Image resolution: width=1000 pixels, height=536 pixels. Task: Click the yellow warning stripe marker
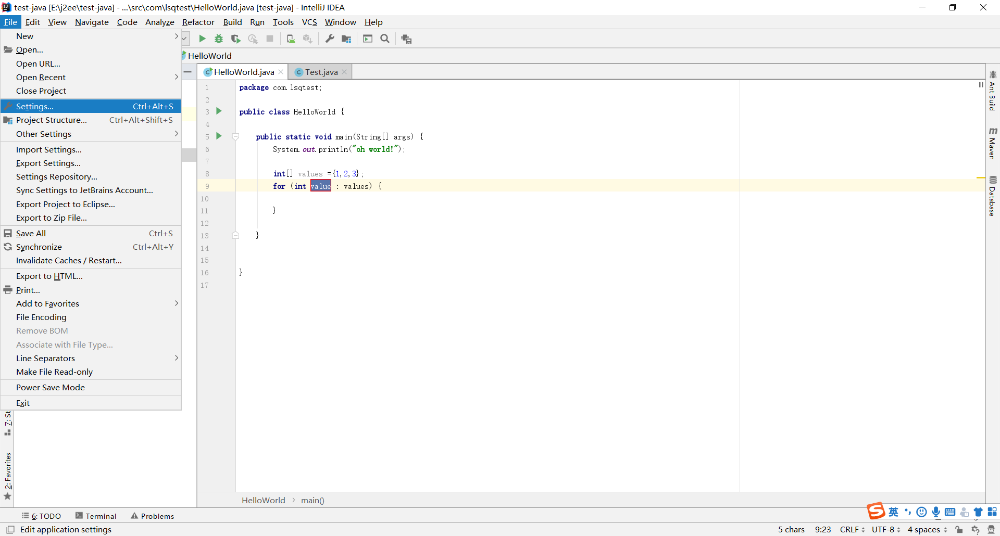pyautogui.click(x=981, y=178)
